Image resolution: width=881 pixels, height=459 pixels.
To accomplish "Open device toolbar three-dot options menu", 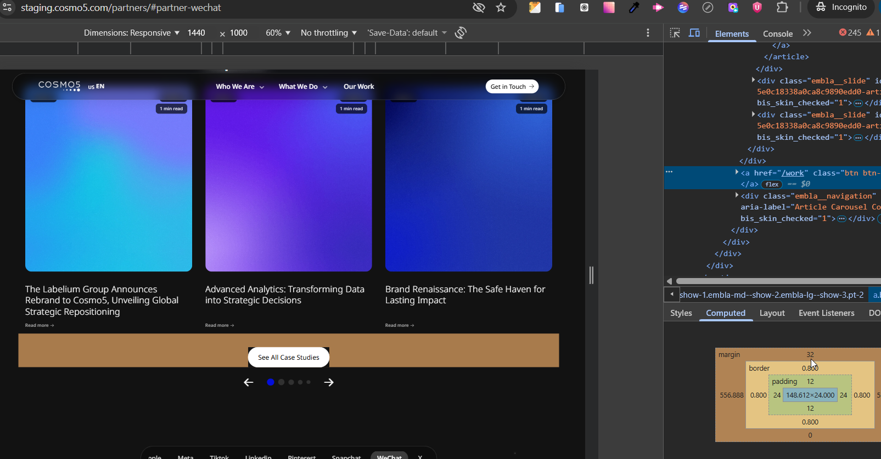I will pos(648,33).
